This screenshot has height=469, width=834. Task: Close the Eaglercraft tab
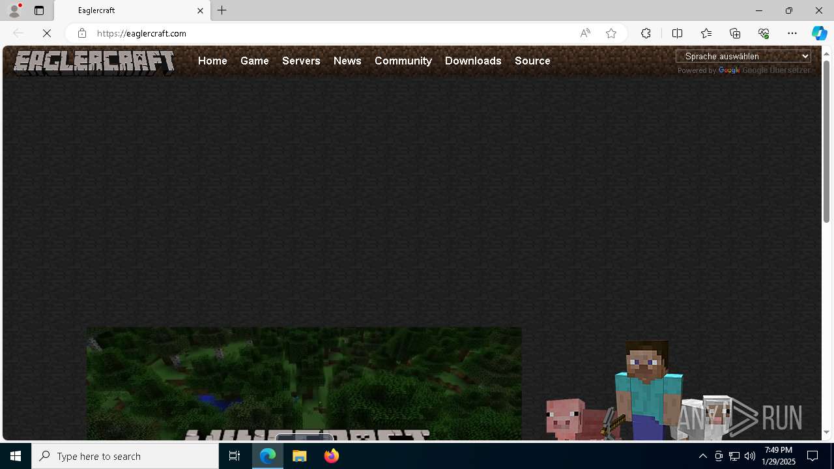[x=200, y=10]
